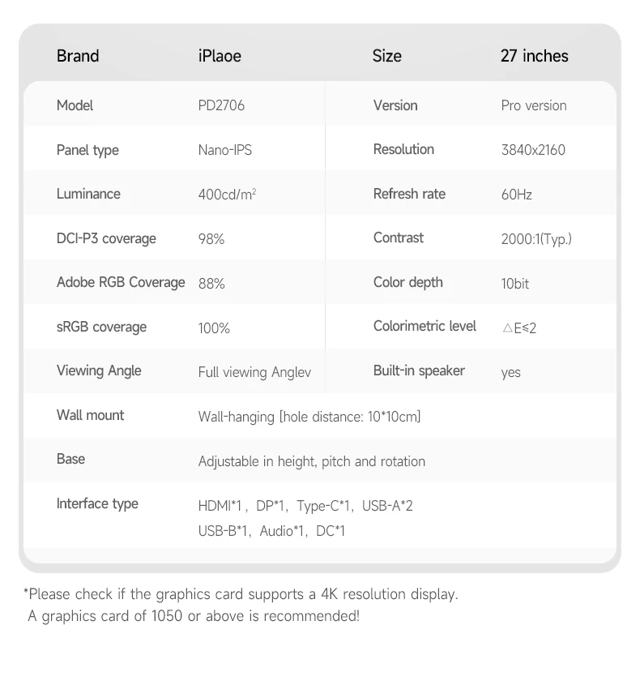Select the 27 inches size value
This screenshot has height=698, width=640.
(x=534, y=56)
